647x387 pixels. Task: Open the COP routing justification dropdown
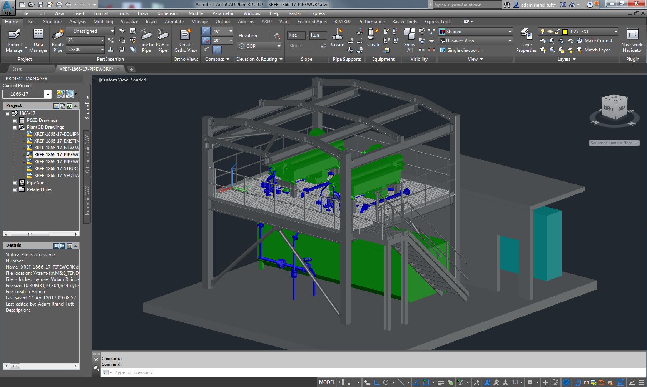pos(259,46)
